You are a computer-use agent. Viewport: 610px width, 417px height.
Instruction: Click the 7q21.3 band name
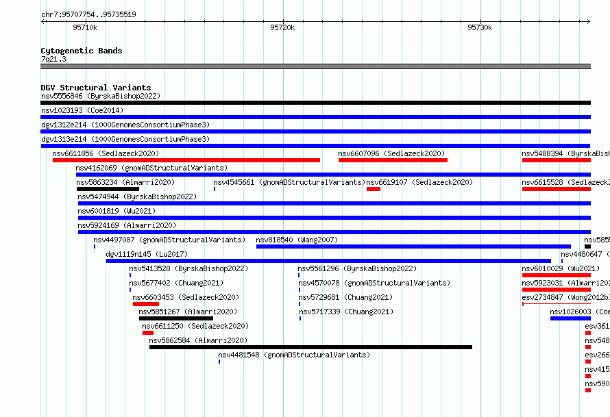[x=53, y=60]
